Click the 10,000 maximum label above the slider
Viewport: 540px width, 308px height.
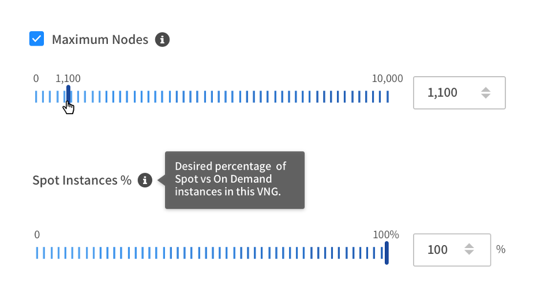pyautogui.click(x=387, y=79)
